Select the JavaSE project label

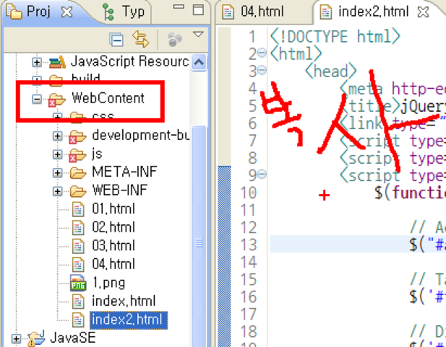[73, 338]
